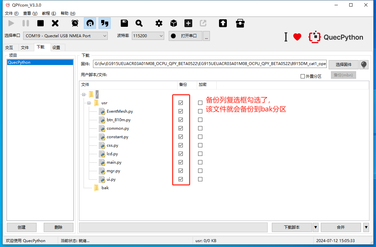Click the plus-square add icon
376x247 pixels.
click(x=188, y=23)
